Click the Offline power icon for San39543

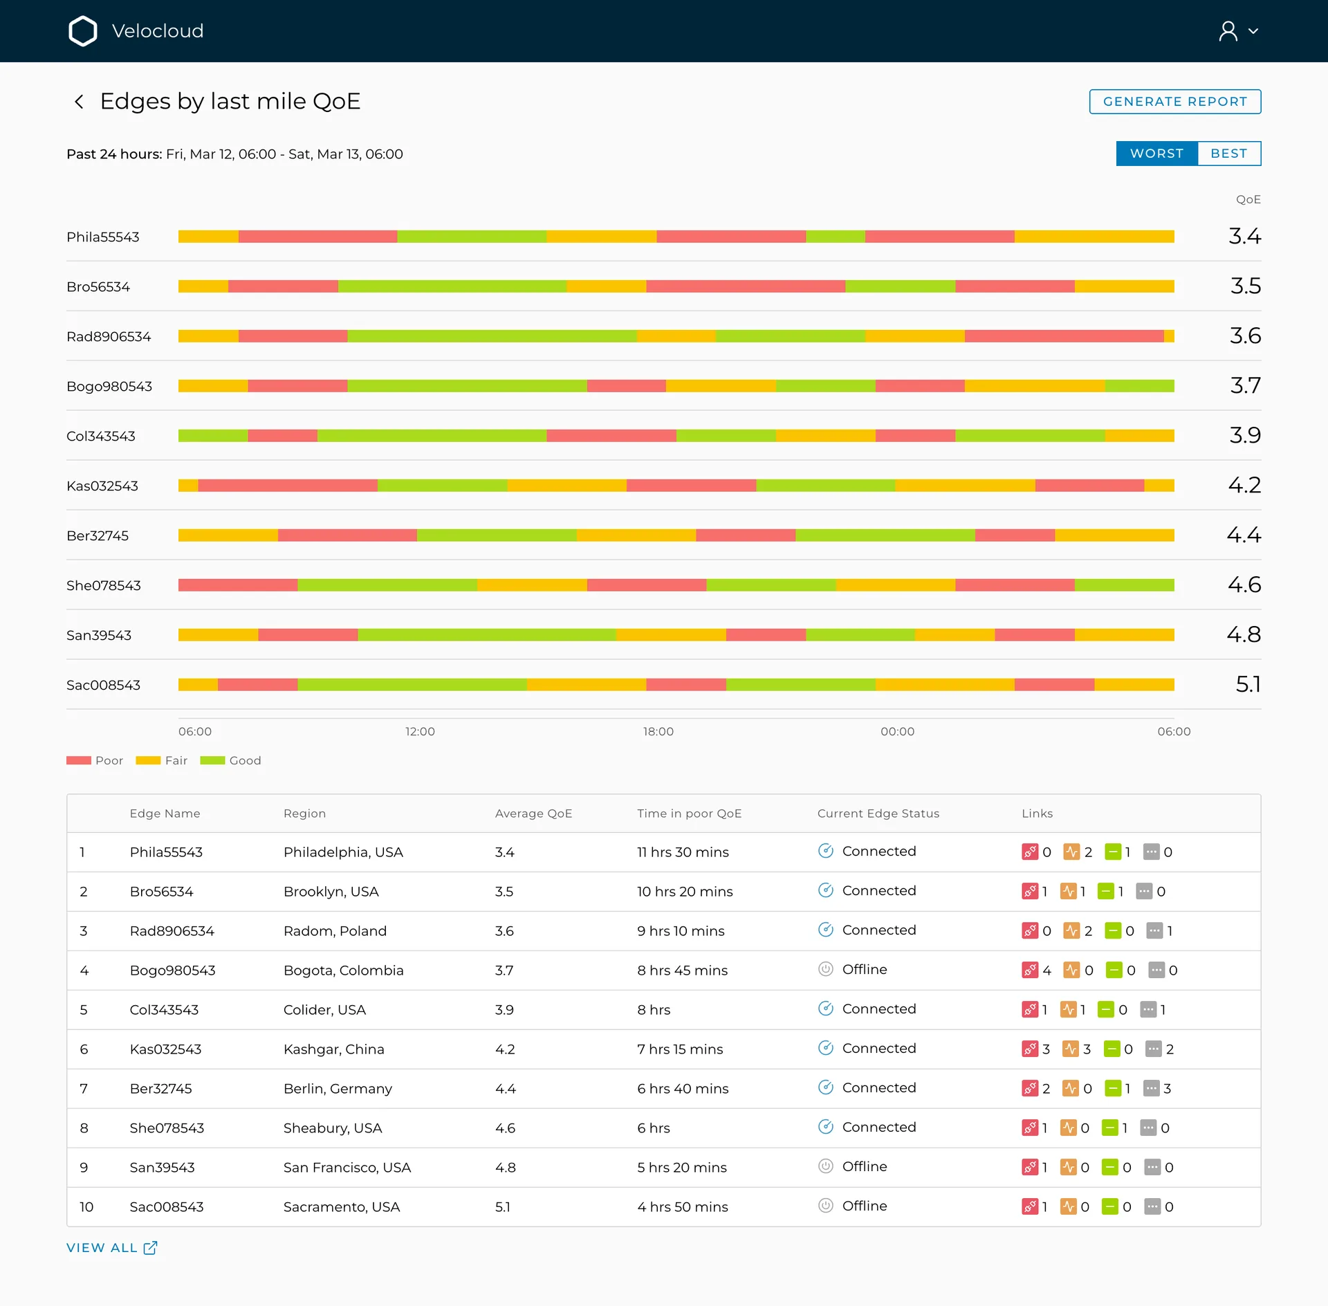coord(825,1166)
